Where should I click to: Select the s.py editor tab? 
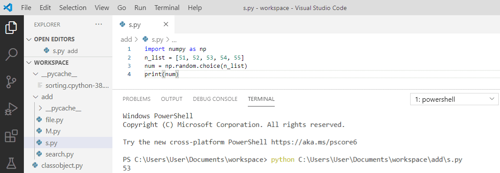(x=144, y=24)
